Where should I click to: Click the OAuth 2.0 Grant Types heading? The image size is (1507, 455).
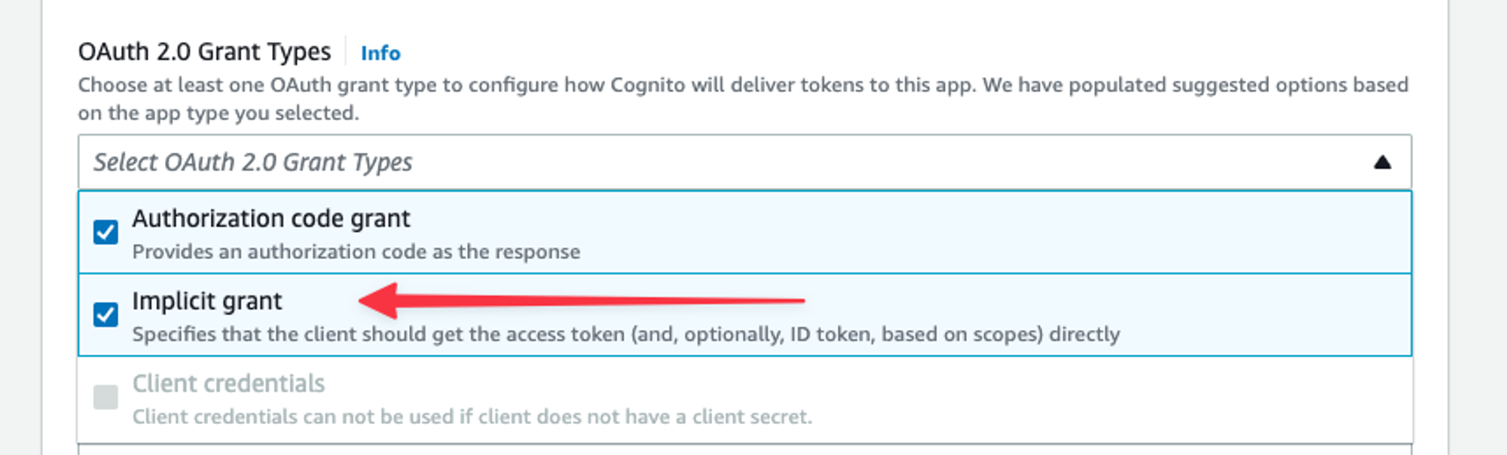tap(204, 52)
